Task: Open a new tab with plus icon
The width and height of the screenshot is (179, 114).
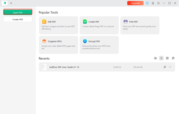Action: click(11, 3)
